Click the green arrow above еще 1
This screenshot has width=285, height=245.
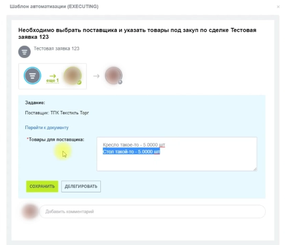pos(53,76)
